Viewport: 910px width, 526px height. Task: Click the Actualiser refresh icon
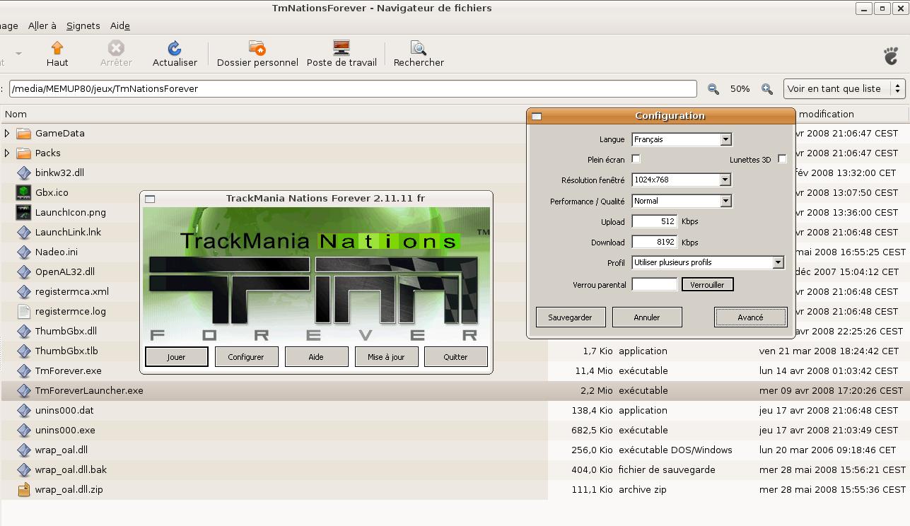pyautogui.click(x=175, y=47)
